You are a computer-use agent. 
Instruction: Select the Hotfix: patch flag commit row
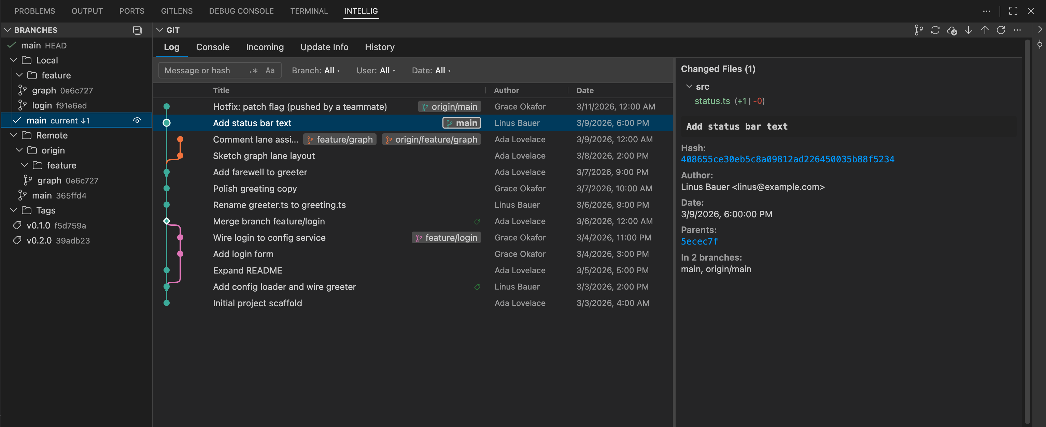412,107
